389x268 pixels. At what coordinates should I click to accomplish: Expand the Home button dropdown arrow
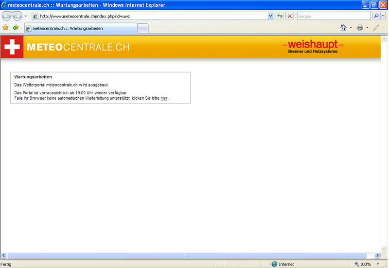pyautogui.click(x=351, y=28)
